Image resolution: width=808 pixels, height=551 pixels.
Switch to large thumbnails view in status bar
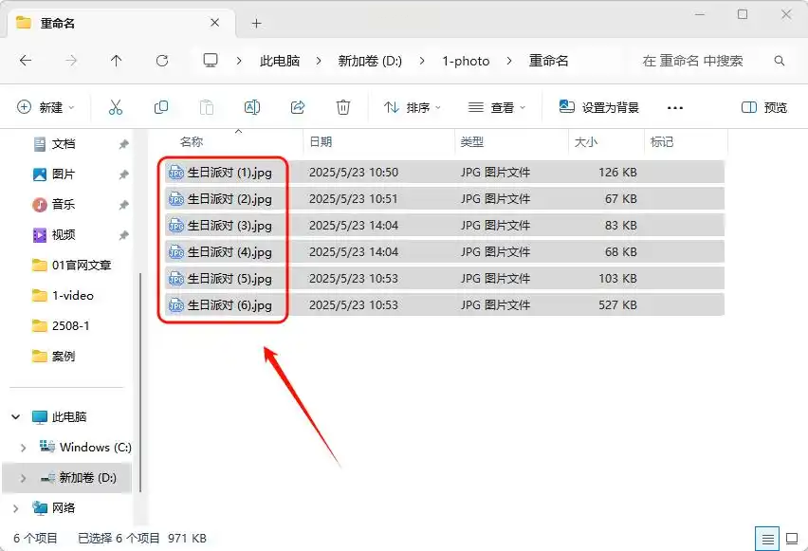click(790, 538)
